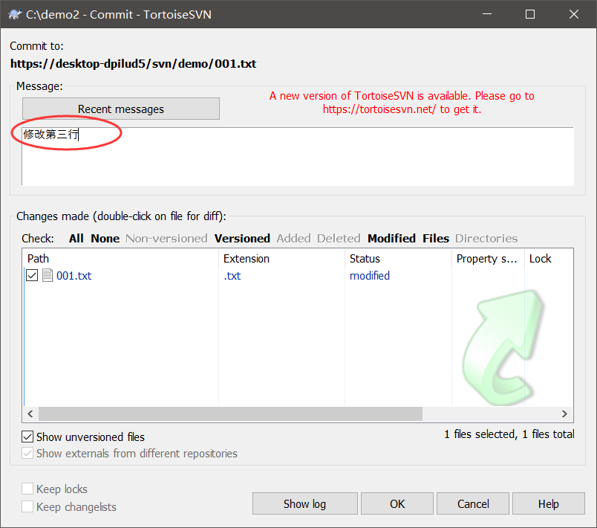The height and width of the screenshot is (528, 597).
Task: Sort file list by Path column header
Action: point(121,259)
